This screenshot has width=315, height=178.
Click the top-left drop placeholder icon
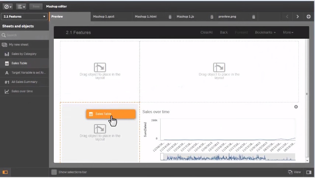(100, 67)
